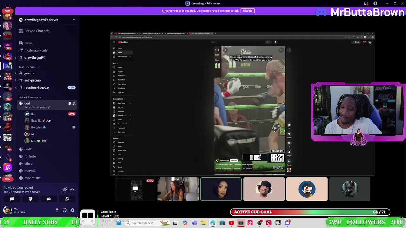Pause the YouTube short in stream
The image size is (406, 228).
click(x=218, y=50)
